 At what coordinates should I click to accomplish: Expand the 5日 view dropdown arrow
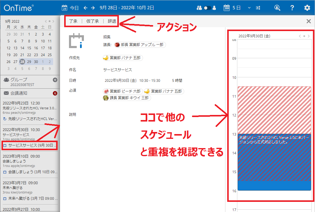tap(249, 8)
